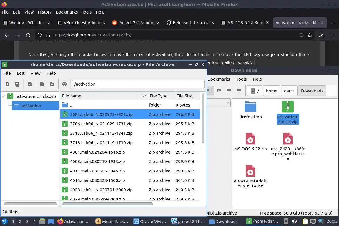Open side pane dropdown in Downloads window
The image size is (339, 226).
[227, 102]
